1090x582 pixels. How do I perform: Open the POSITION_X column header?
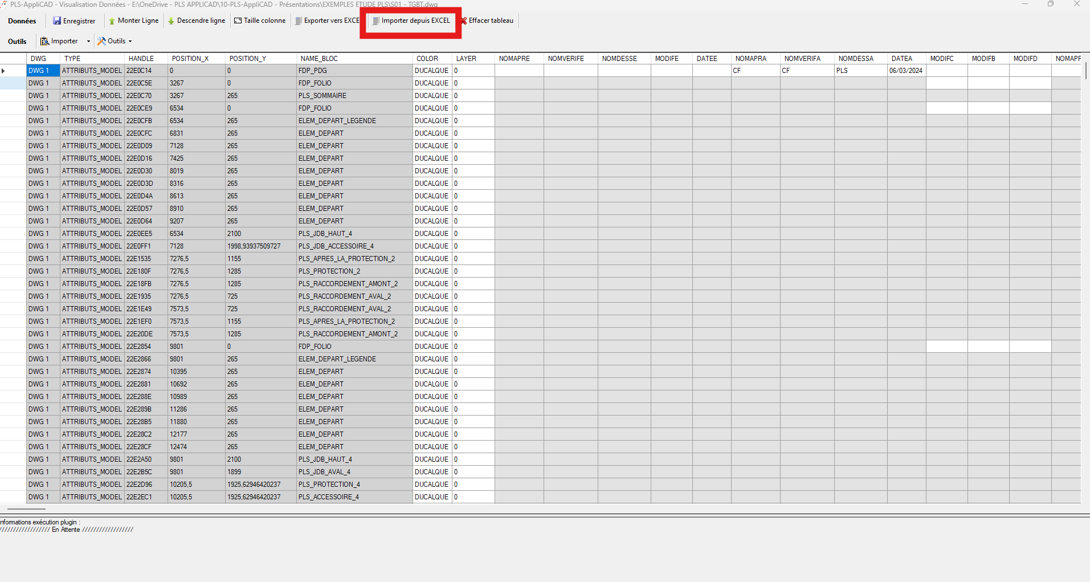191,58
